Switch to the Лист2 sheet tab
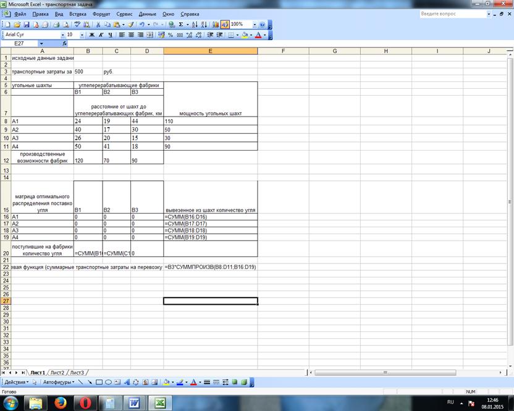This screenshot has height=411, width=514. pos(57,373)
